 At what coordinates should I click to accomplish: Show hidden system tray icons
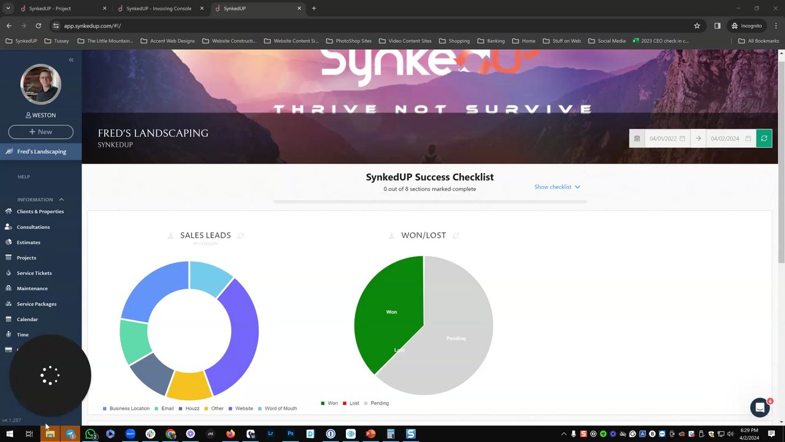564,433
